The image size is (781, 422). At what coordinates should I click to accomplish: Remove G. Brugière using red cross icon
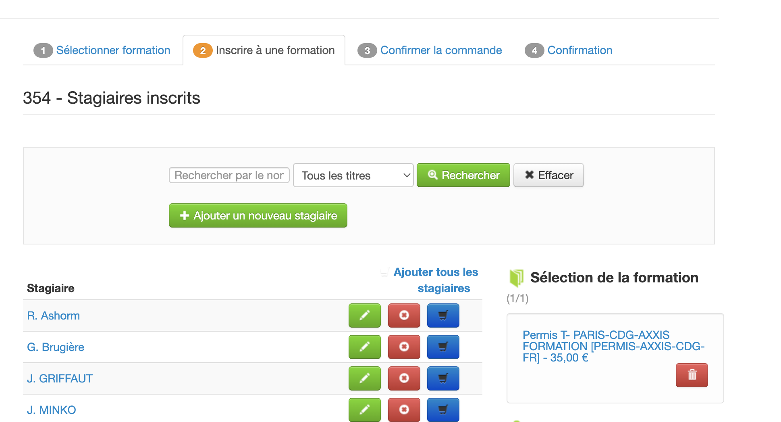coord(404,347)
